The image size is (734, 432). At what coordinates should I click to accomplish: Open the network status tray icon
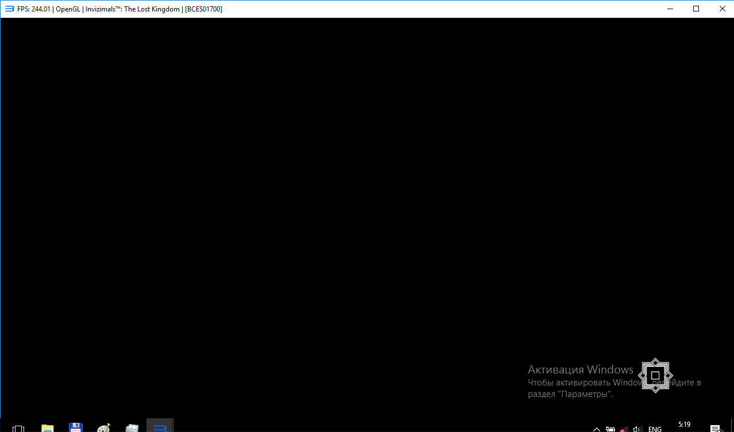tap(623, 429)
